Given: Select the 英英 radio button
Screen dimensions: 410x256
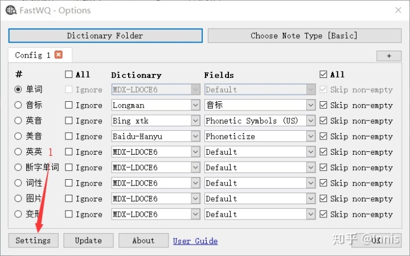Looking at the screenshot, I should tap(18, 152).
